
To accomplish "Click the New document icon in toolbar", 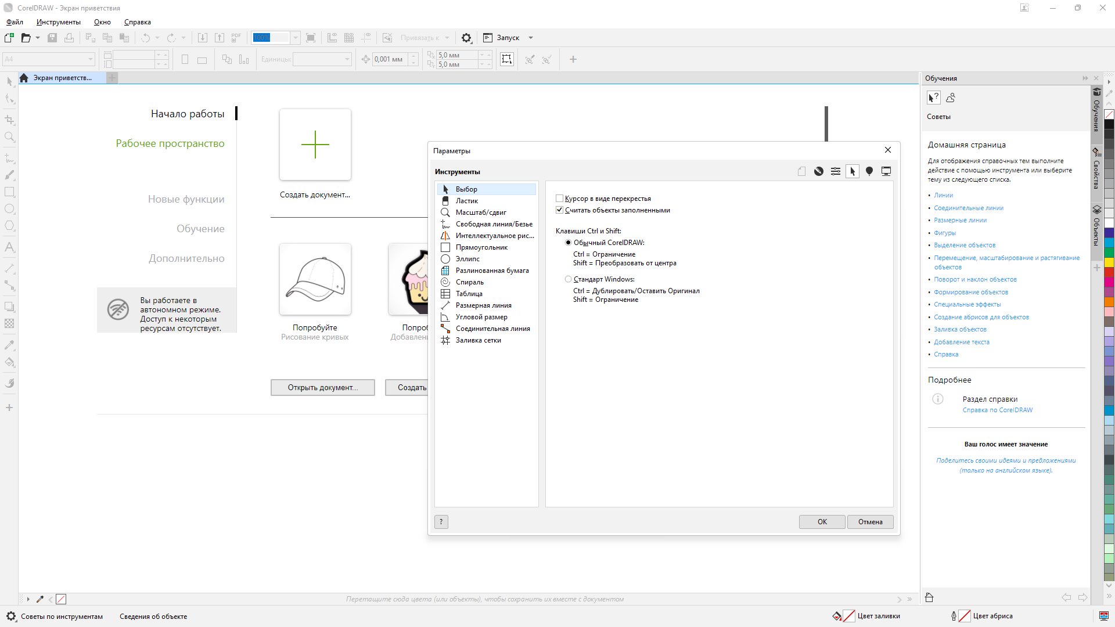I will 9,38.
